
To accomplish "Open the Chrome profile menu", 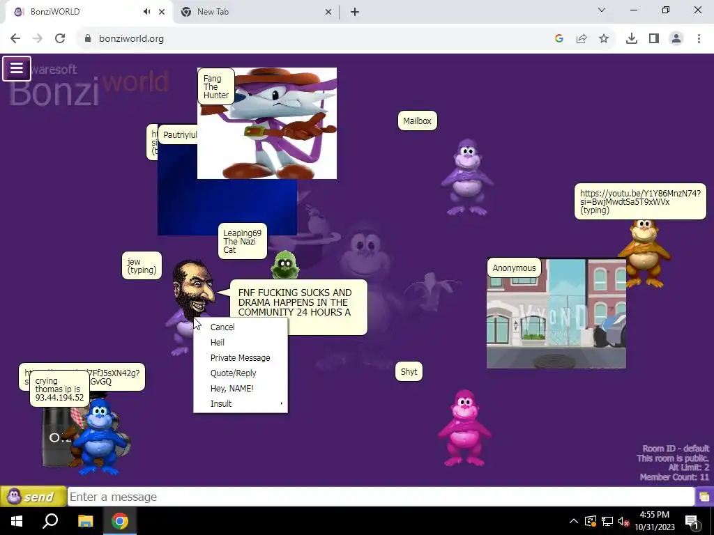I will point(676,39).
